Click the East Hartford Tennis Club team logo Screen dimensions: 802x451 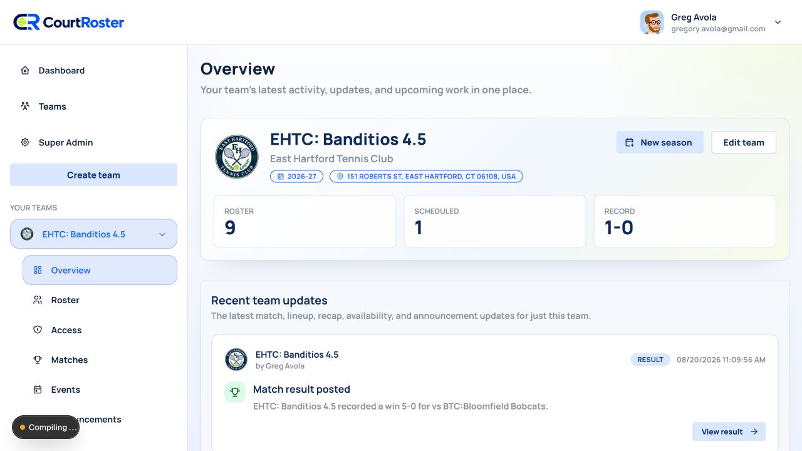click(x=237, y=157)
